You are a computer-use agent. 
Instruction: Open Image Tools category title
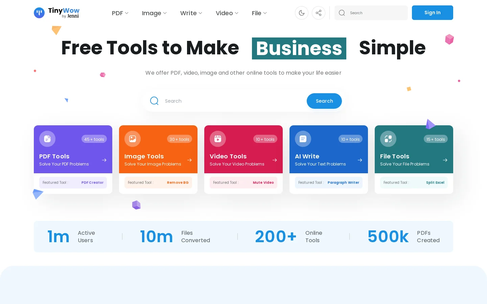click(144, 156)
